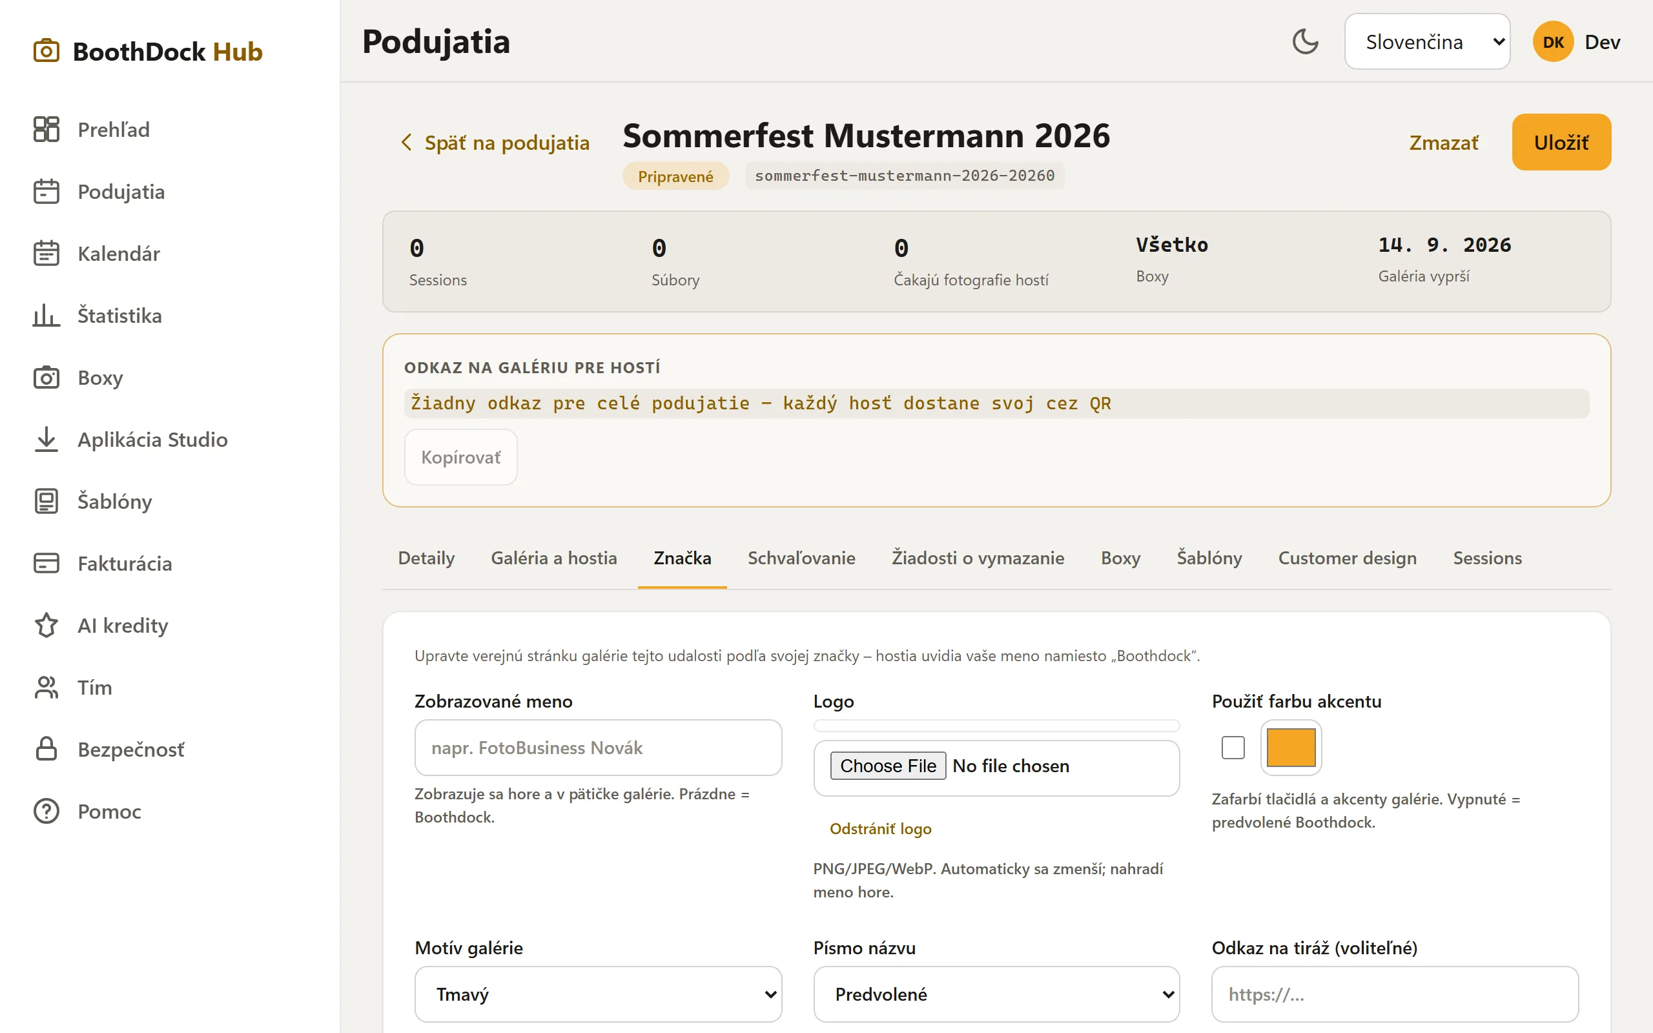Open the Sessions tab
Screen dimensions: 1653x1033
click(1487, 558)
